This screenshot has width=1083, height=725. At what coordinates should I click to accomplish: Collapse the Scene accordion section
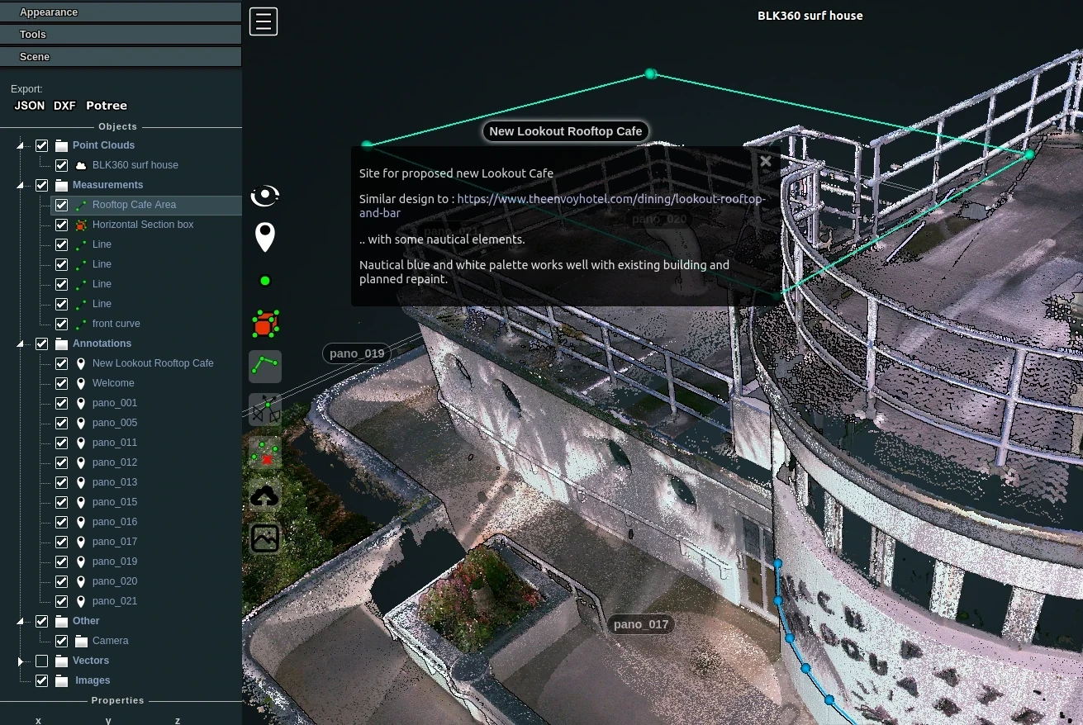121,56
